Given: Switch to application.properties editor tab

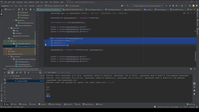Looking at the screenshot, I should click(132, 10).
